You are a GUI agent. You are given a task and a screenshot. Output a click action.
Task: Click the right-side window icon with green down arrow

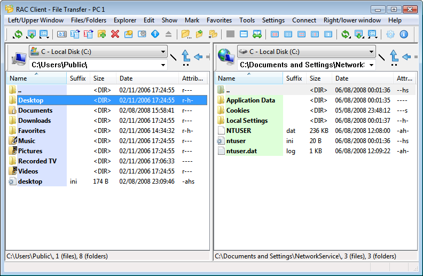pyautogui.click(x=359, y=34)
